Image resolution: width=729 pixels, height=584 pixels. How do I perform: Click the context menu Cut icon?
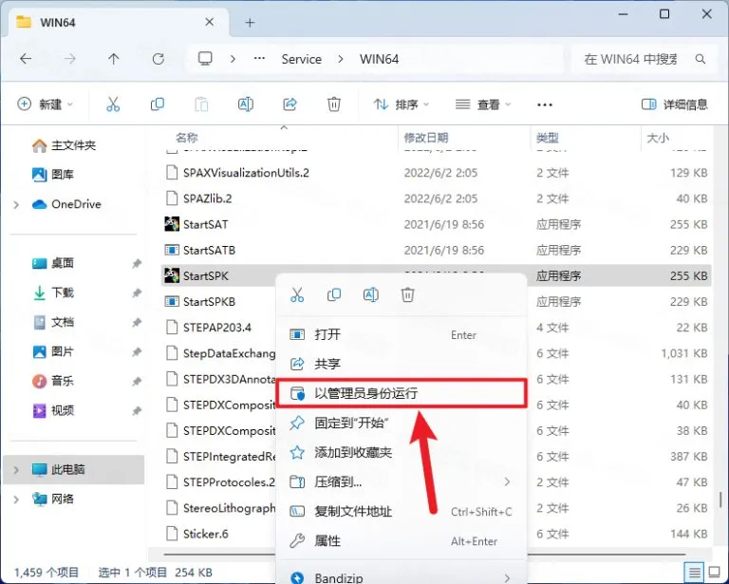pyautogui.click(x=297, y=294)
